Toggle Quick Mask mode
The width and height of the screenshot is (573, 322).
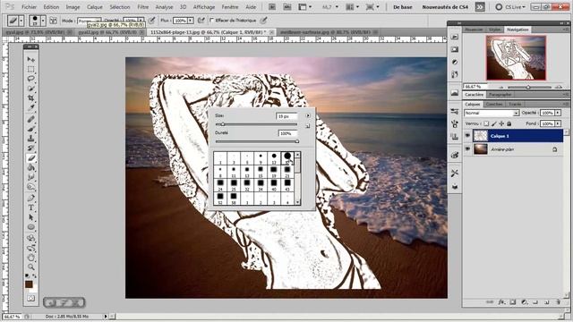point(31,299)
